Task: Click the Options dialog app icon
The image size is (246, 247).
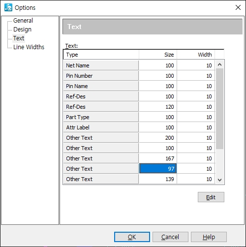Action: (x=8, y=7)
